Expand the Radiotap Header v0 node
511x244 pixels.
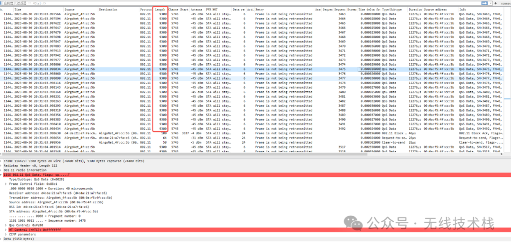point(1,166)
